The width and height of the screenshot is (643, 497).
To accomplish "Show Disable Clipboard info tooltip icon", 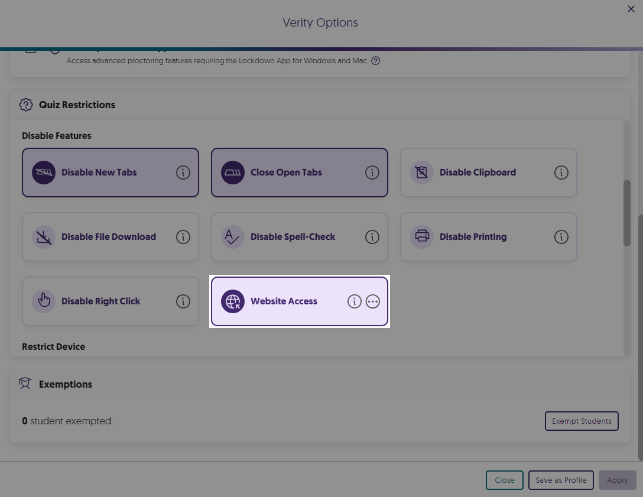I will click(x=561, y=173).
